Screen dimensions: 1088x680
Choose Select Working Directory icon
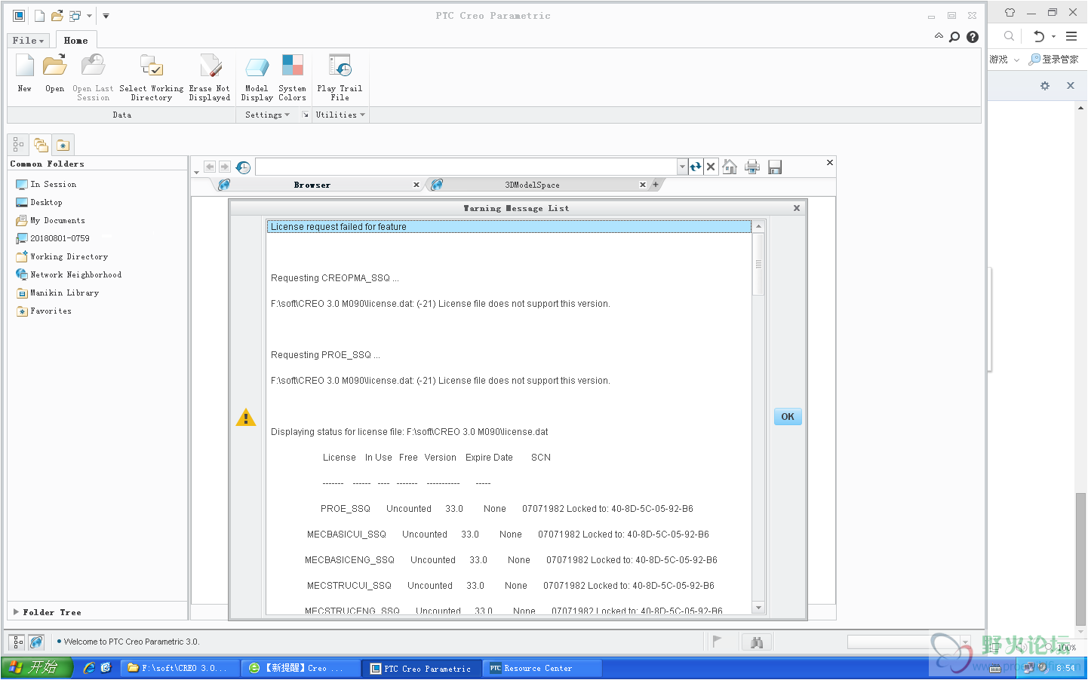click(151, 77)
